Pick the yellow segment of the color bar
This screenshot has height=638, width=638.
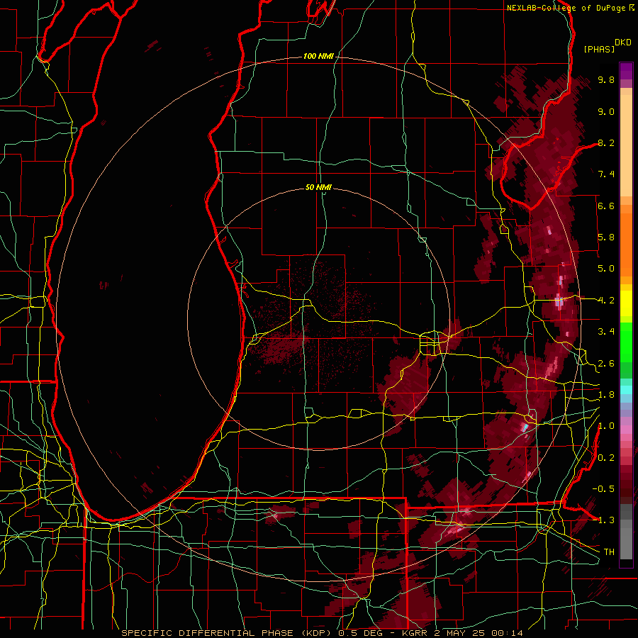[626, 303]
